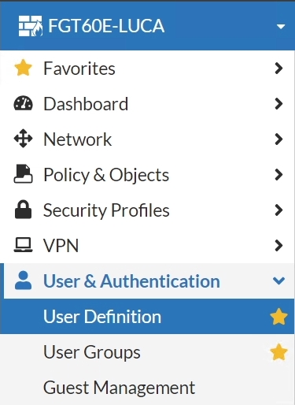
Task: Expand the Dashboard menu chevron
Action: 278,104
